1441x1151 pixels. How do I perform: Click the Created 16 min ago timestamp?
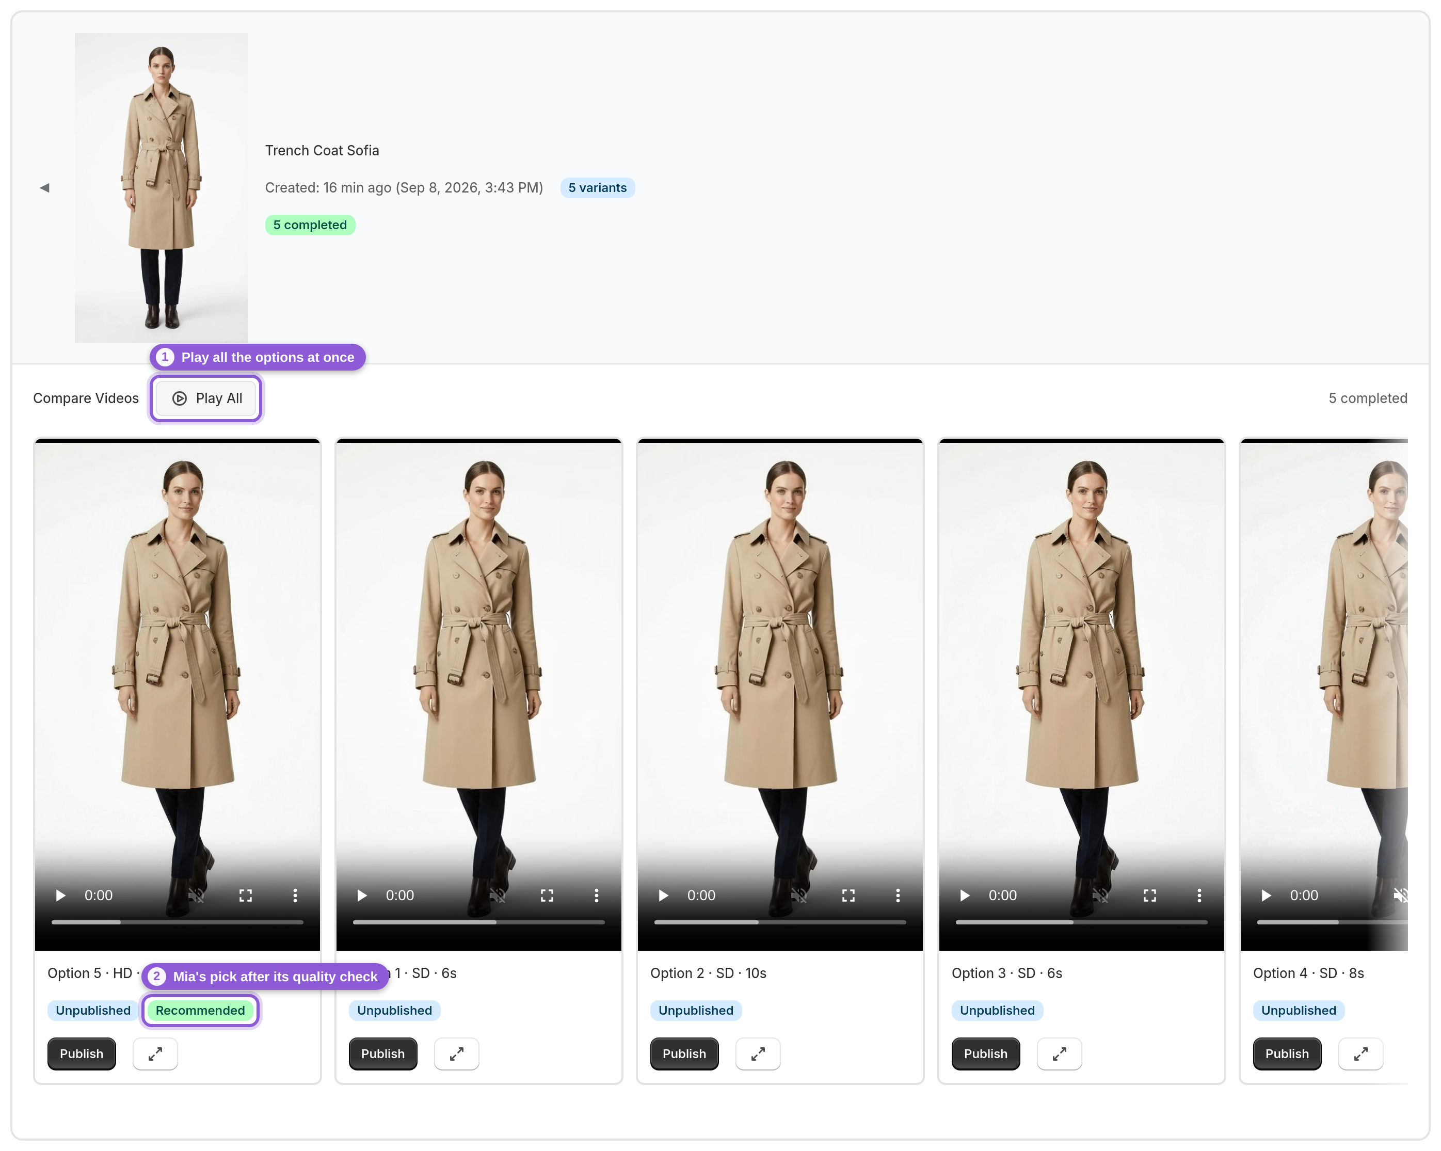coord(404,188)
